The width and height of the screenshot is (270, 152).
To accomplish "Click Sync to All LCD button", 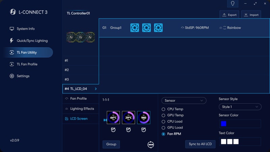I will pyautogui.click(x=200, y=144).
